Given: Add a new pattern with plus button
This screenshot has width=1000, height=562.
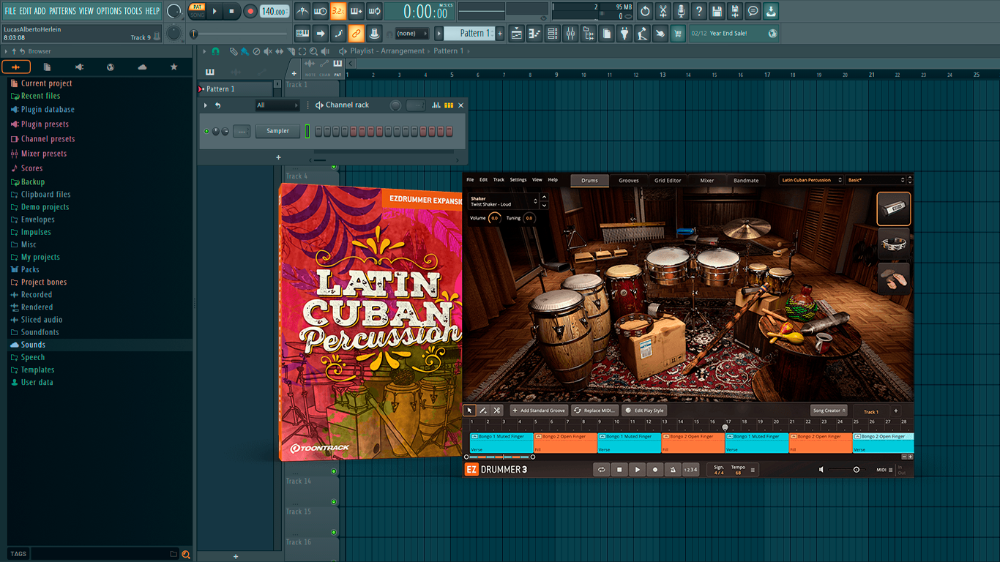Looking at the screenshot, I should coord(501,33).
